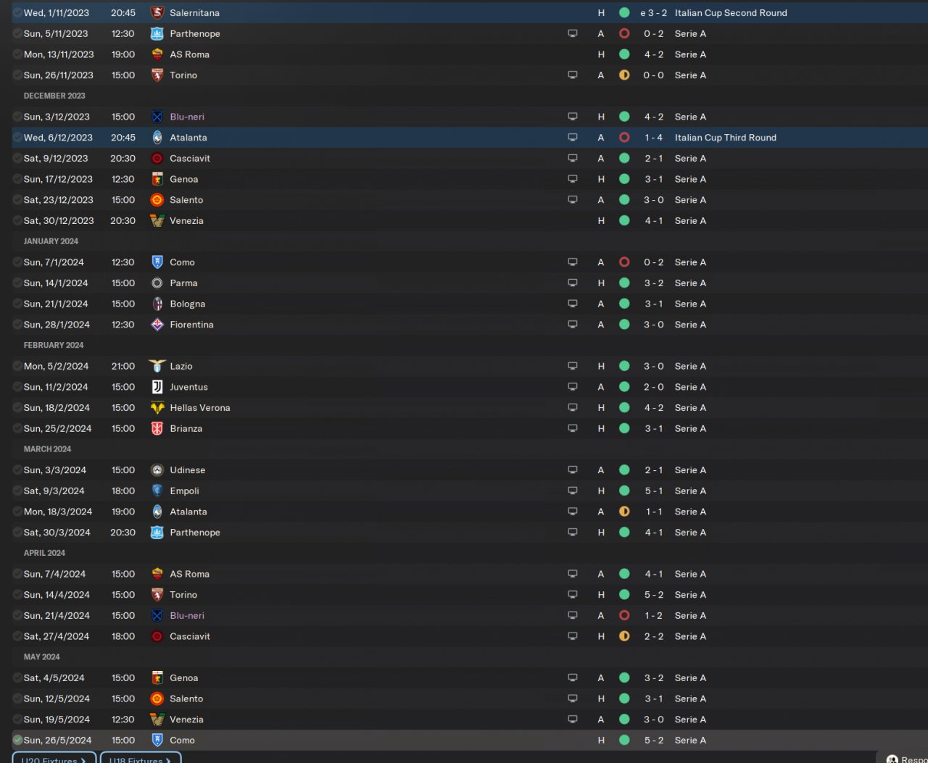Toggle the checkmark on Wed 1/11/2023 Salernitana fixture
The height and width of the screenshot is (763, 928).
pyautogui.click(x=17, y=13)
